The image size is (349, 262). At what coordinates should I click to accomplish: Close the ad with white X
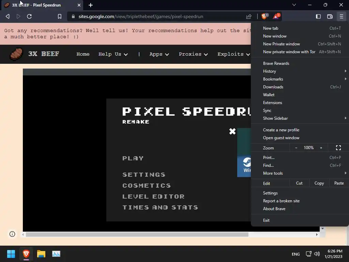232,131
